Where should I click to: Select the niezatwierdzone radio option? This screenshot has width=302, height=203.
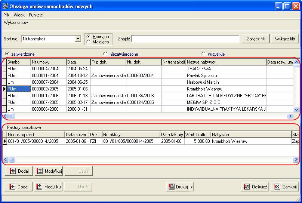(x=121, y=54)
